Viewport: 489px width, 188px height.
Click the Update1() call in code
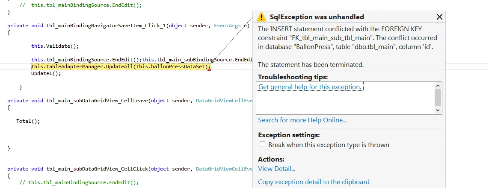click(x=46, y=74)
